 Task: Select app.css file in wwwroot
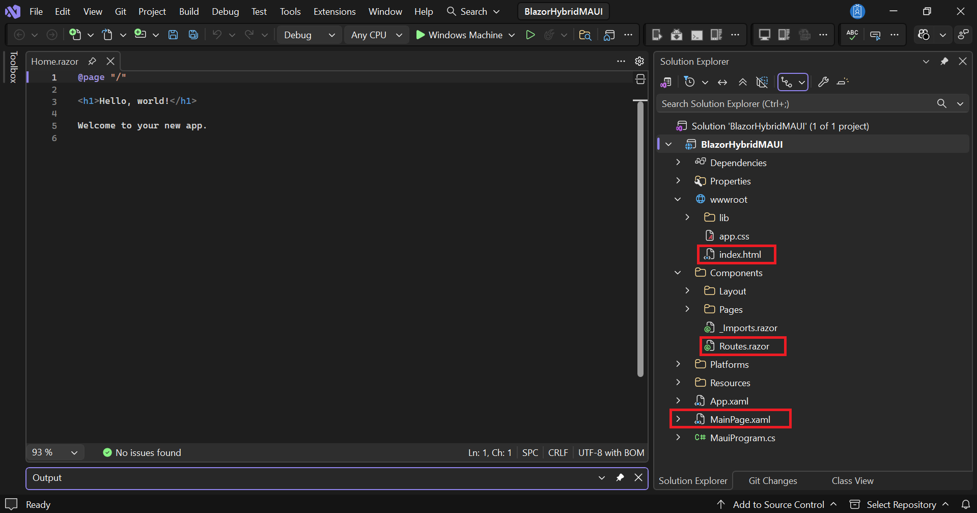click(x=734, y=236)
